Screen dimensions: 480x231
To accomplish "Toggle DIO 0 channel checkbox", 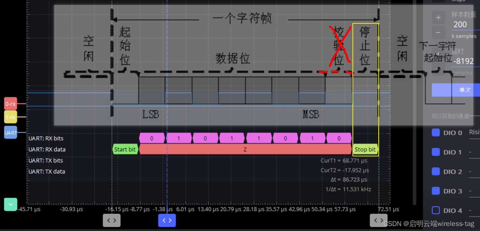I will [x=436, y=133].
